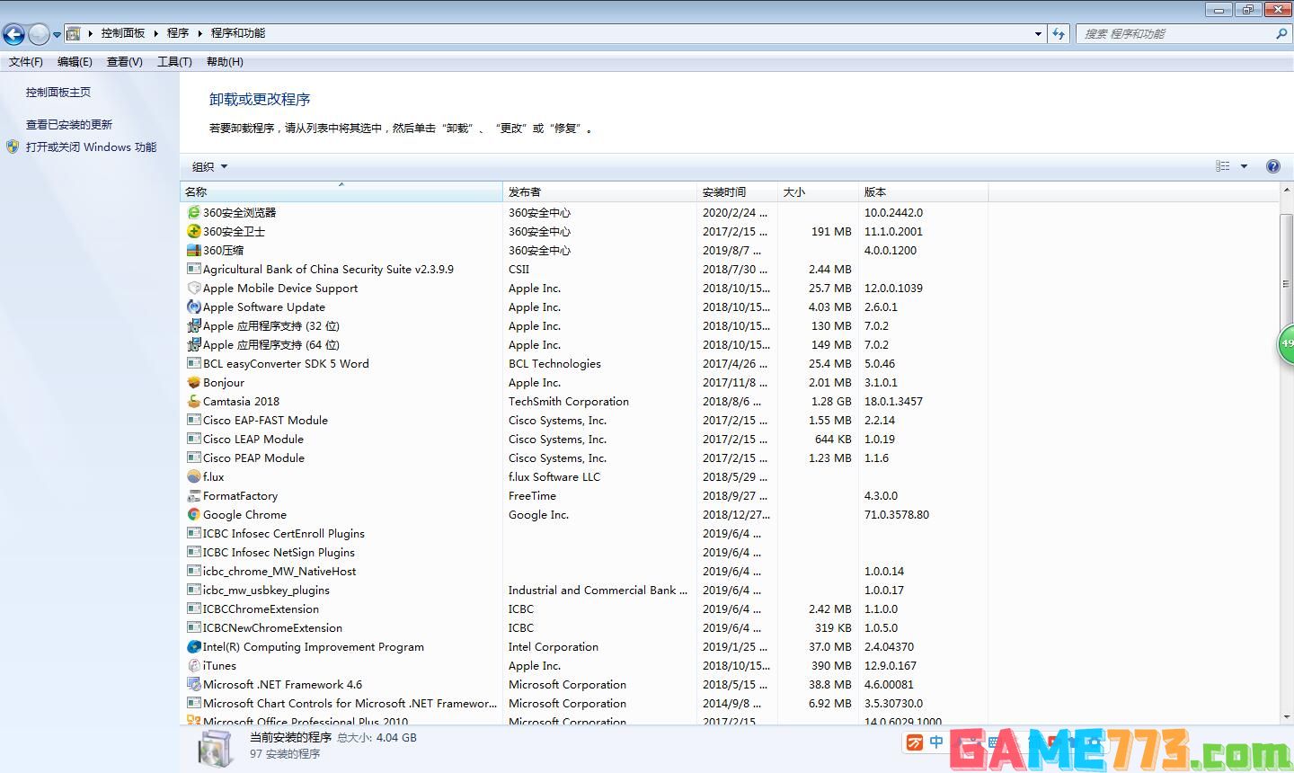Viewport: 1294px width, 773px height.
Task: Click the program list vertical scrollbar thumb
Action: tap(1286, 282)
